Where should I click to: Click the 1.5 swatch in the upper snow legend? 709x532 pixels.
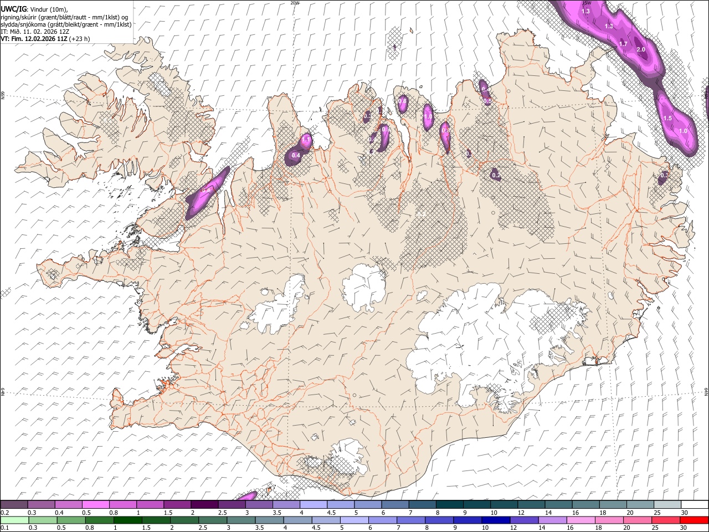pos(177,505)
